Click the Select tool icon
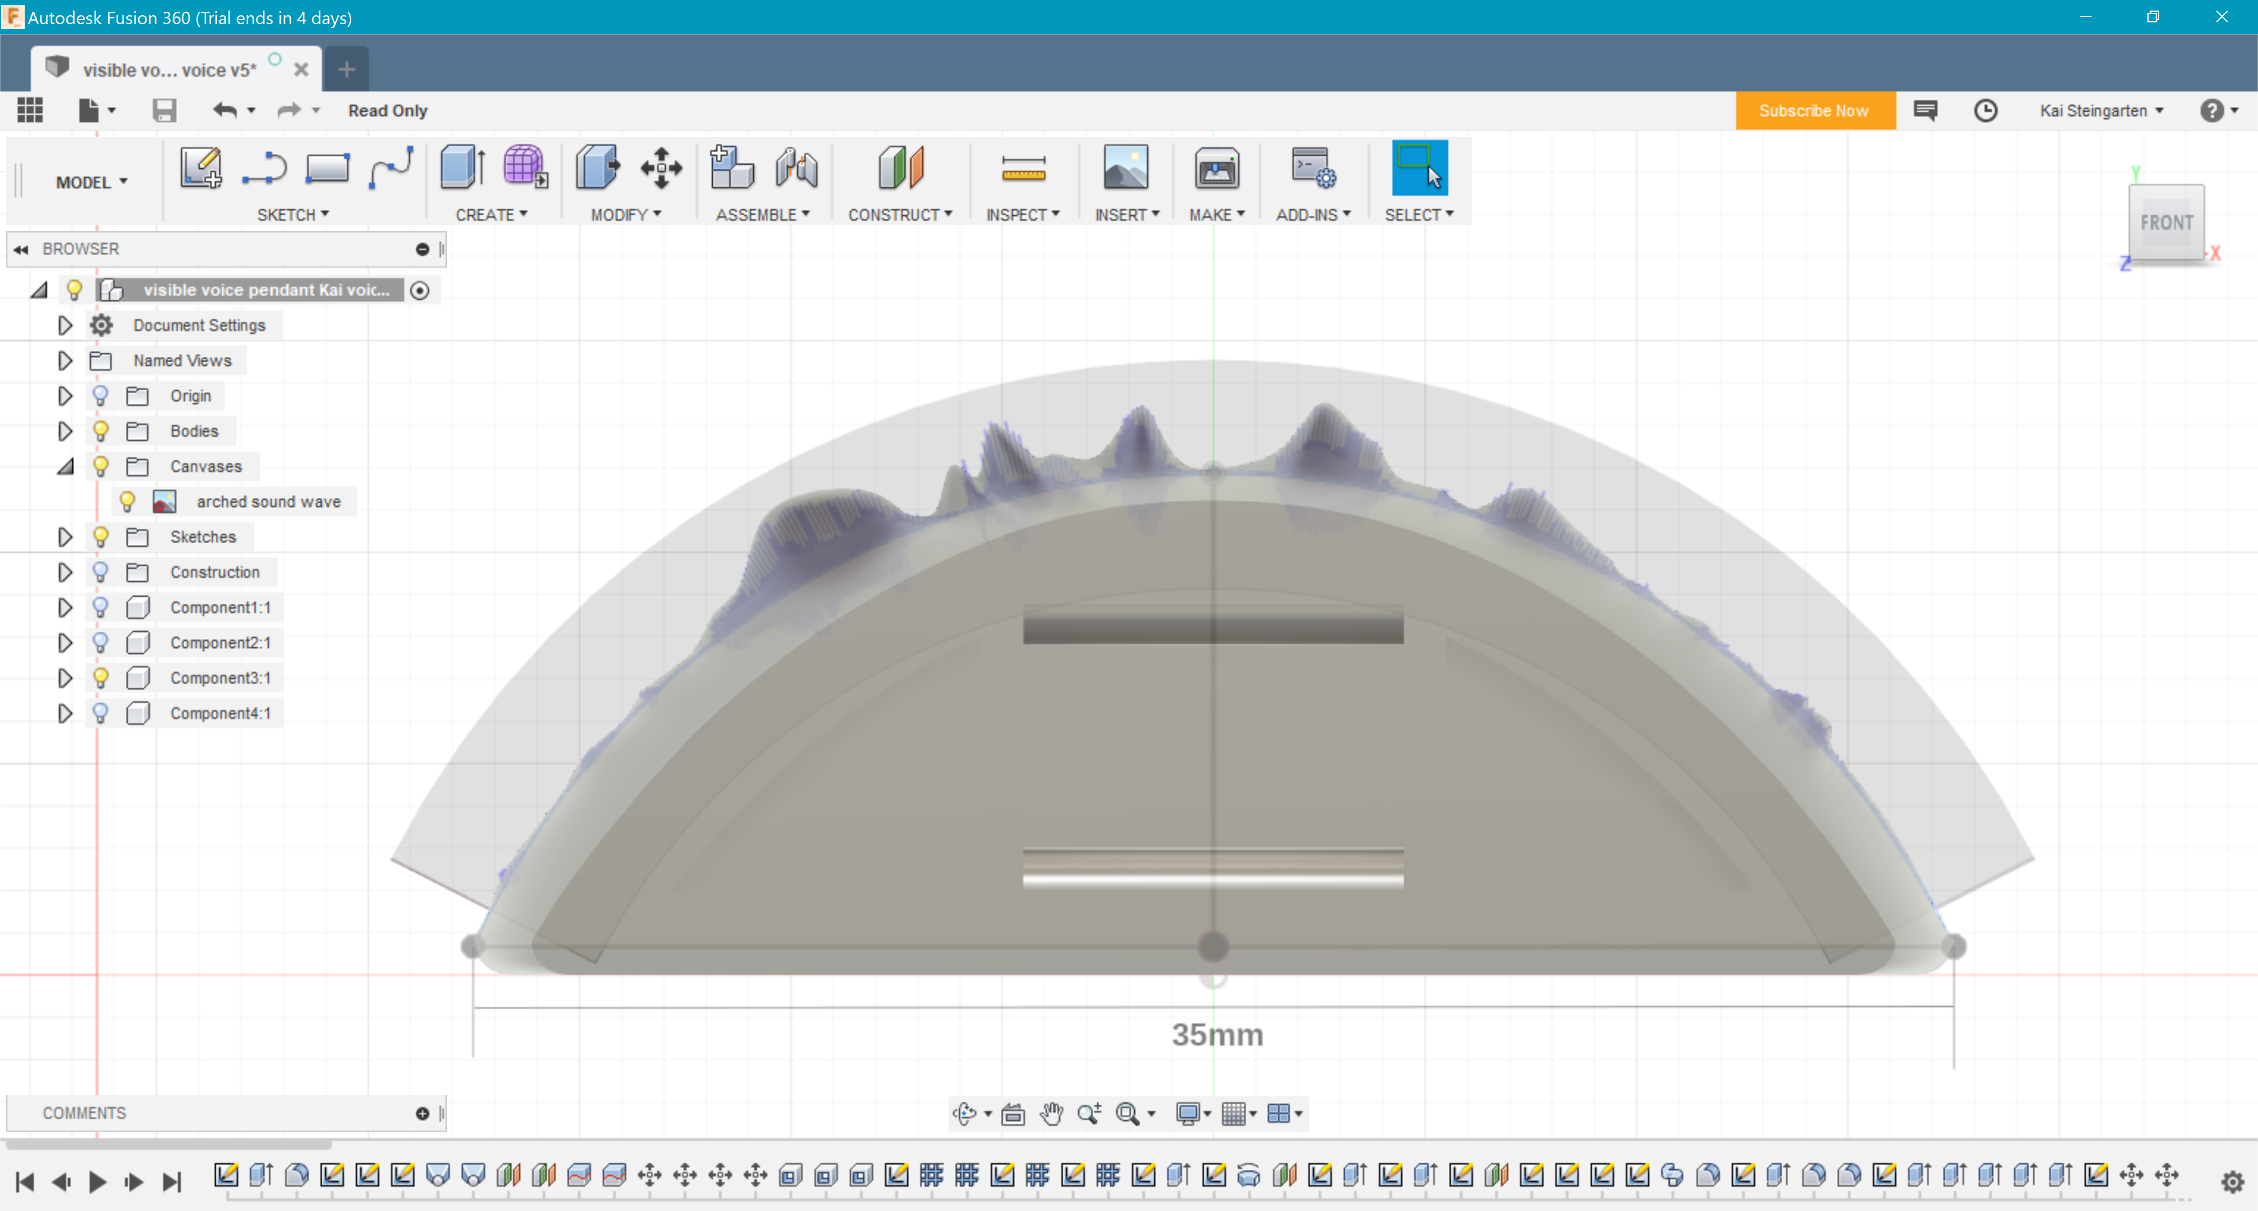 (x=1419, y=168)
